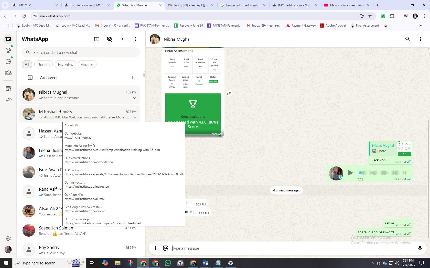
Task: Switch to IMC CRM browser tab
Action: pos(35,5)
